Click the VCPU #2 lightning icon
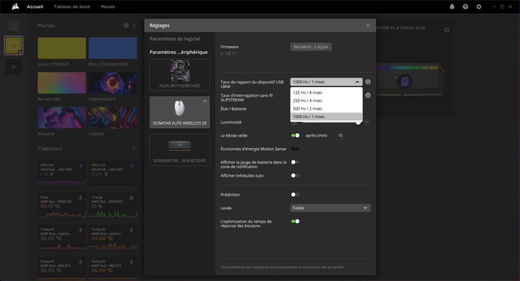520x281 pixels. 132,166
